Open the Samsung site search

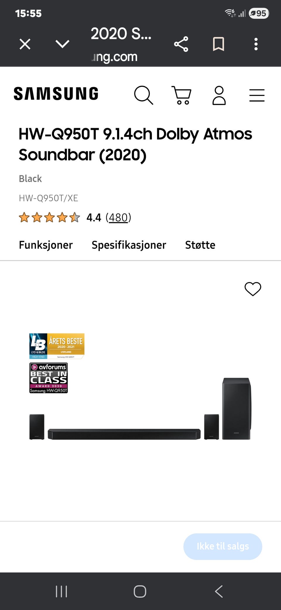pos(143,95)
